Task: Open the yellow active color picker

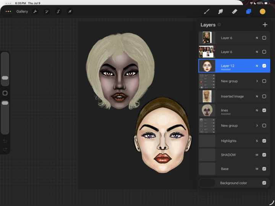Action: [x=262, y=11]
